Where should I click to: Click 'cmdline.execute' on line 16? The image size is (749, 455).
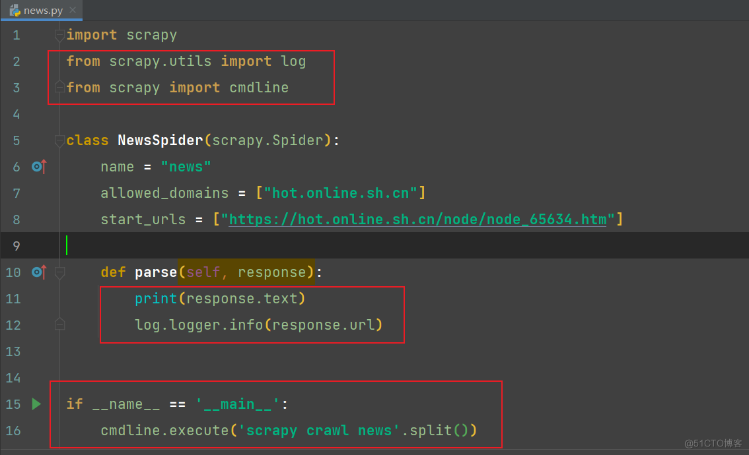pyautogui.click(x=164, y=431)
